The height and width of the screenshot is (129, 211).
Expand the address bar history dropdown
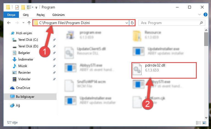[126, 23]
